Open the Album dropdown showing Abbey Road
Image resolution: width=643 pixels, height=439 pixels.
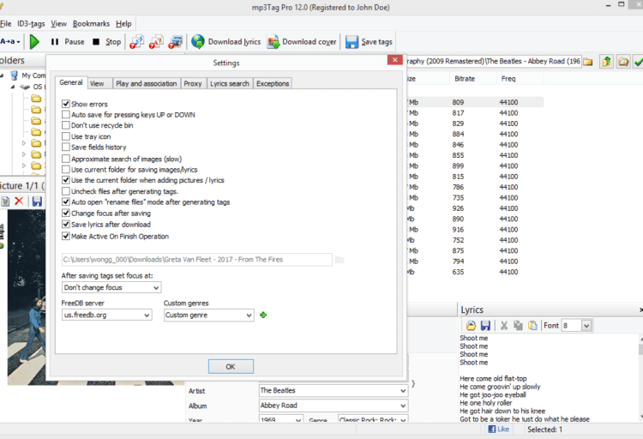333,406
